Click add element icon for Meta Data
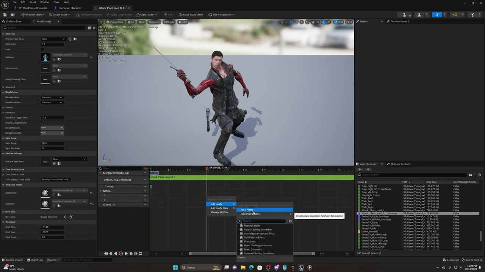The width and height of the screenshot is (485, 272). click(x=66, y=217)
